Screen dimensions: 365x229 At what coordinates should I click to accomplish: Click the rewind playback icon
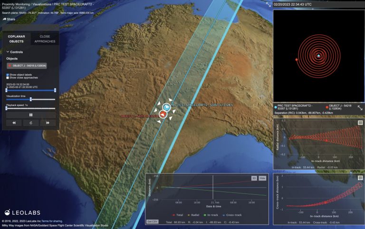(x=14, y=123)
